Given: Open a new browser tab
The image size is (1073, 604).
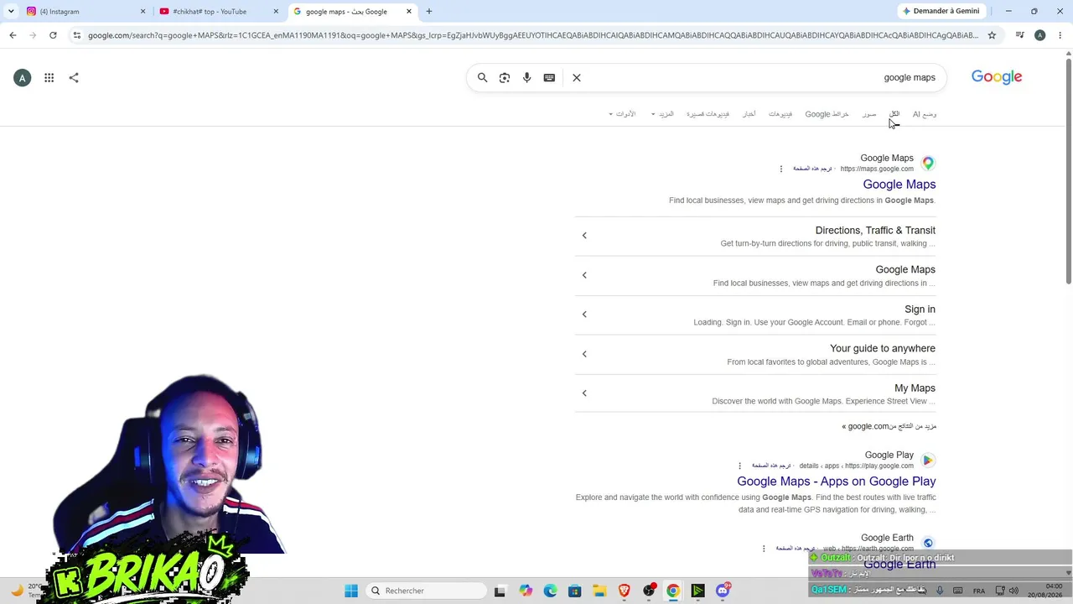Looking at the screenshot, I should coord(429,11).
